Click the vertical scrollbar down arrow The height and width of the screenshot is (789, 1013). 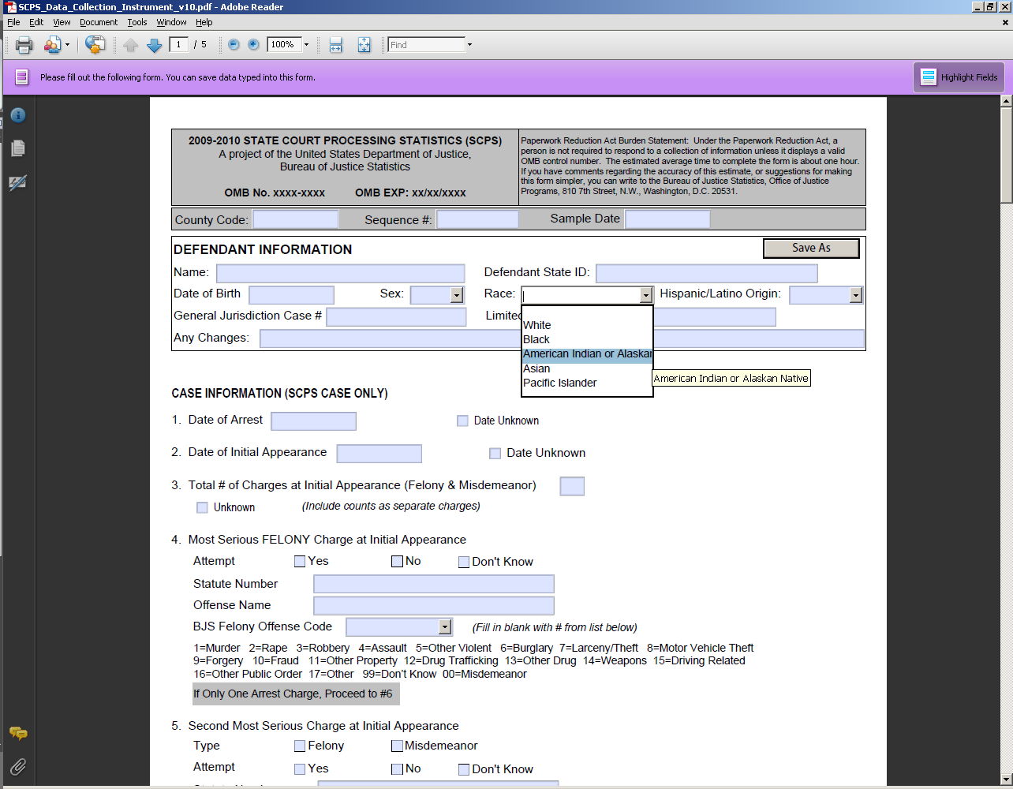point(1006,780)
